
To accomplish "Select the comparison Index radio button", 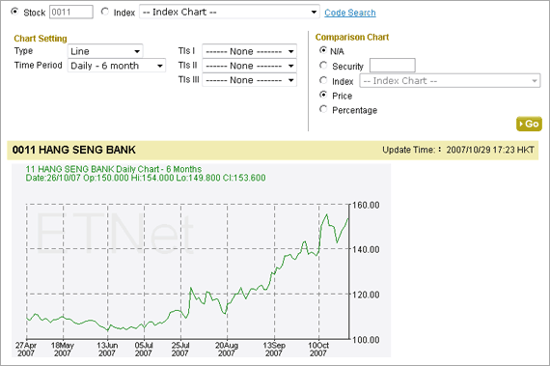I will (x=323, y=80).
